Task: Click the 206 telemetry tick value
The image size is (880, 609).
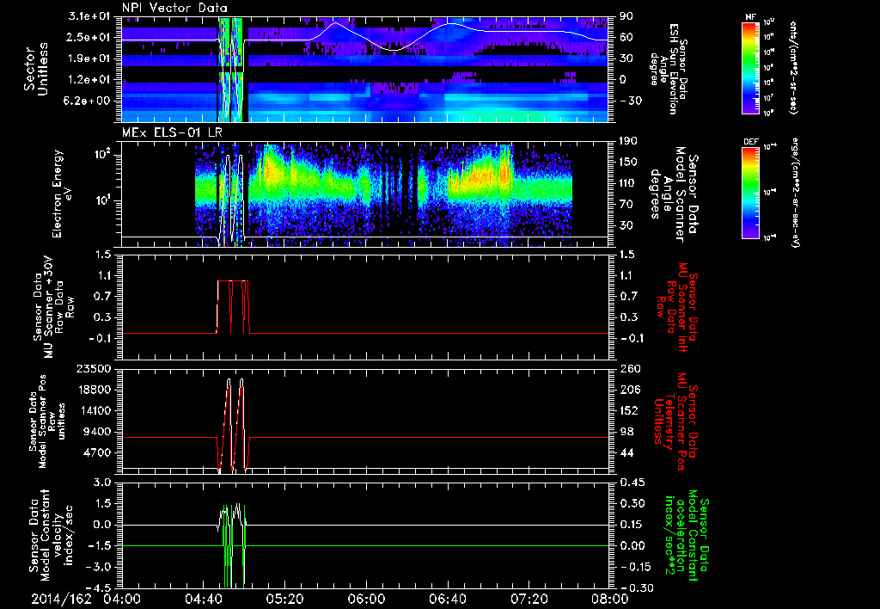Action: pyautogui.click(x=630, y=390)
